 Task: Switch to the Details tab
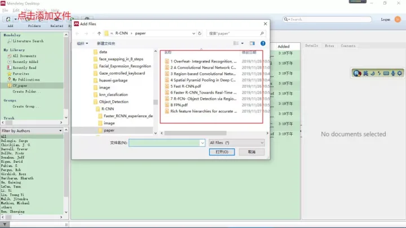coord(311,46)
